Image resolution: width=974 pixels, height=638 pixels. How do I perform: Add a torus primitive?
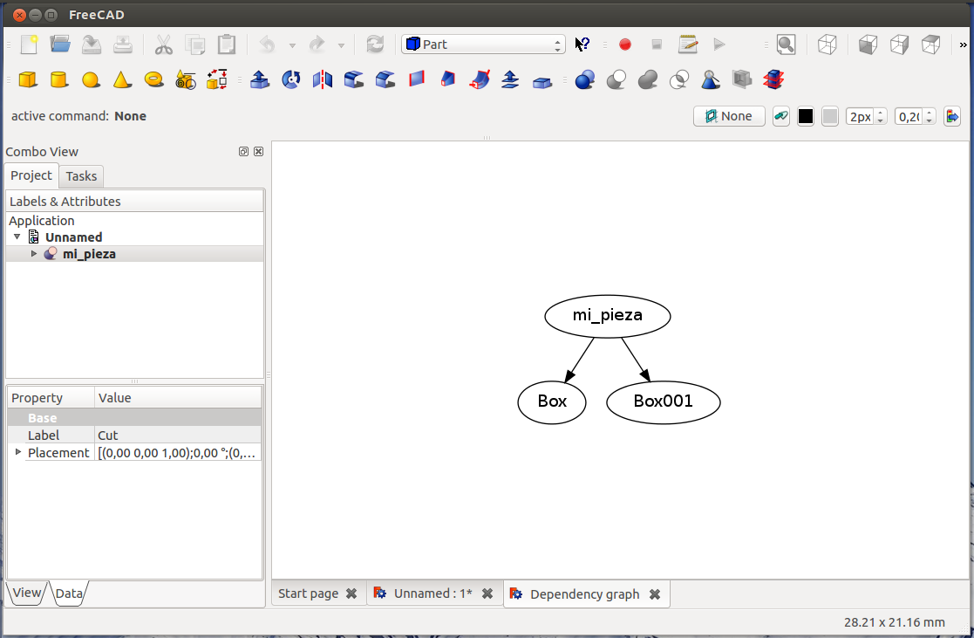coord(154,80)
